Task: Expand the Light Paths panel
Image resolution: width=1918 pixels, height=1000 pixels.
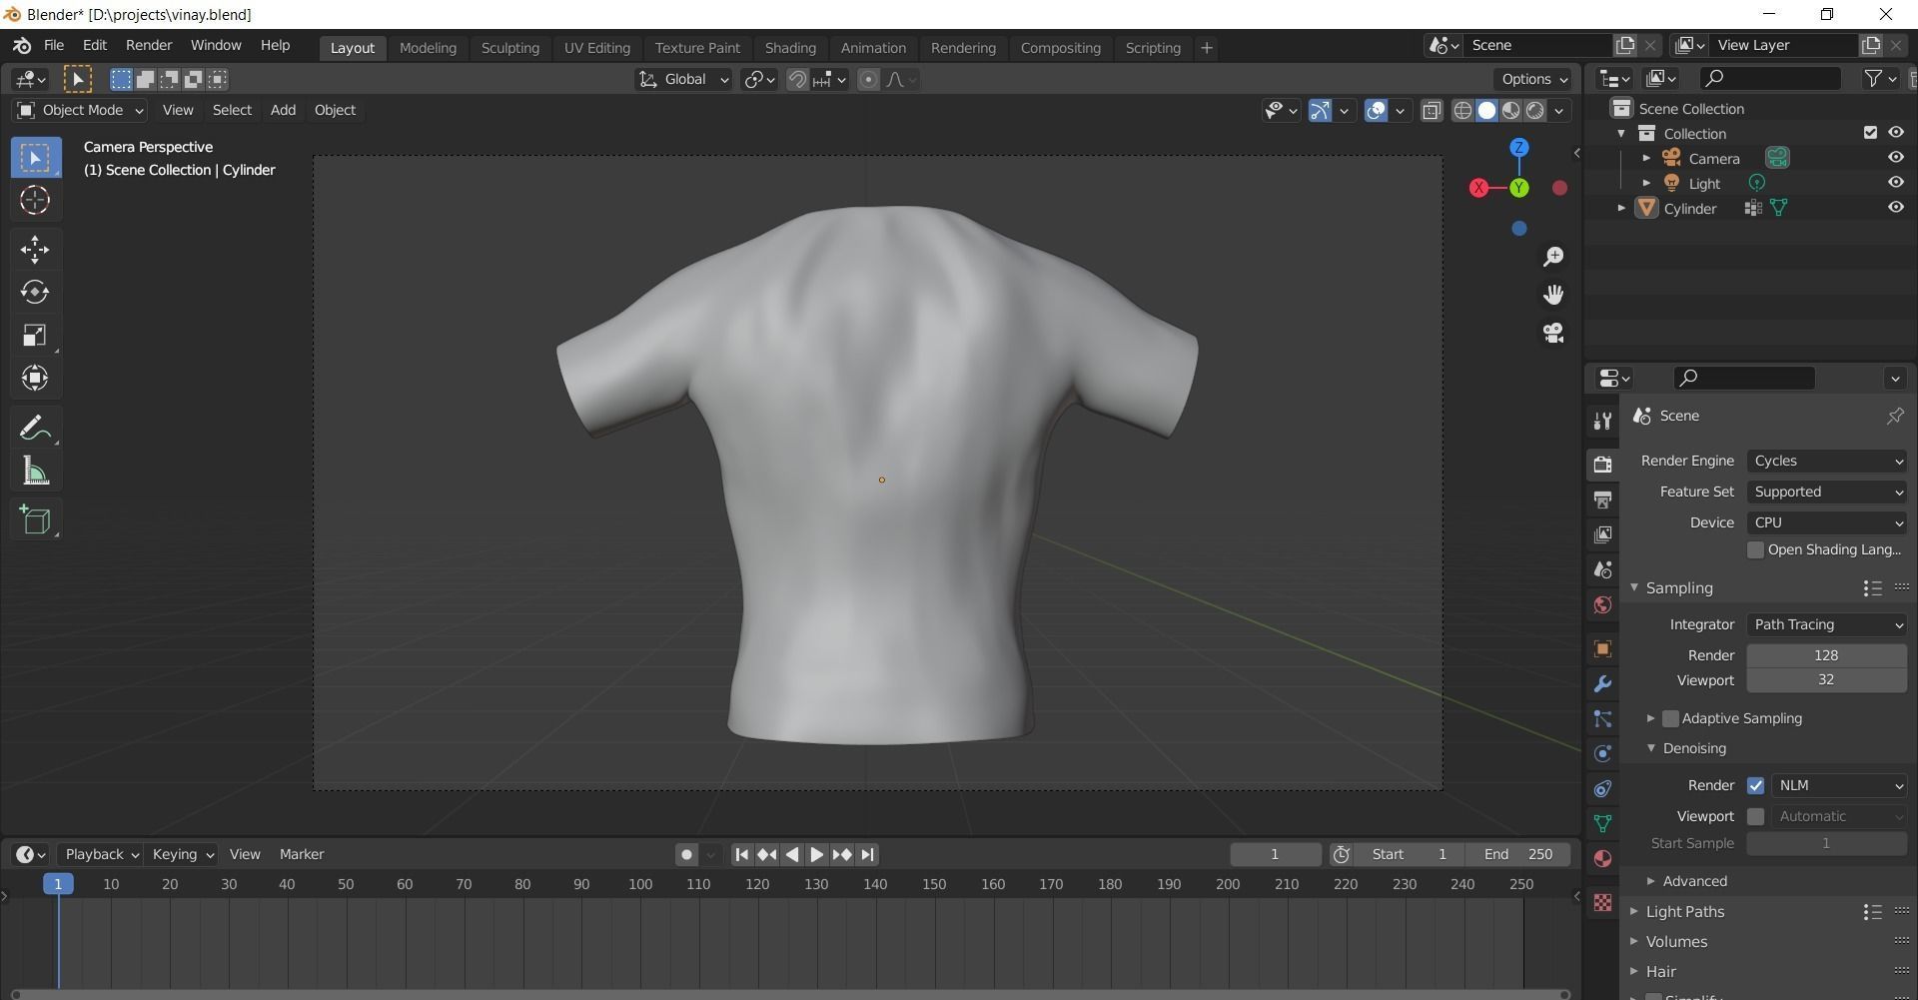Action: click(1684, 912)
